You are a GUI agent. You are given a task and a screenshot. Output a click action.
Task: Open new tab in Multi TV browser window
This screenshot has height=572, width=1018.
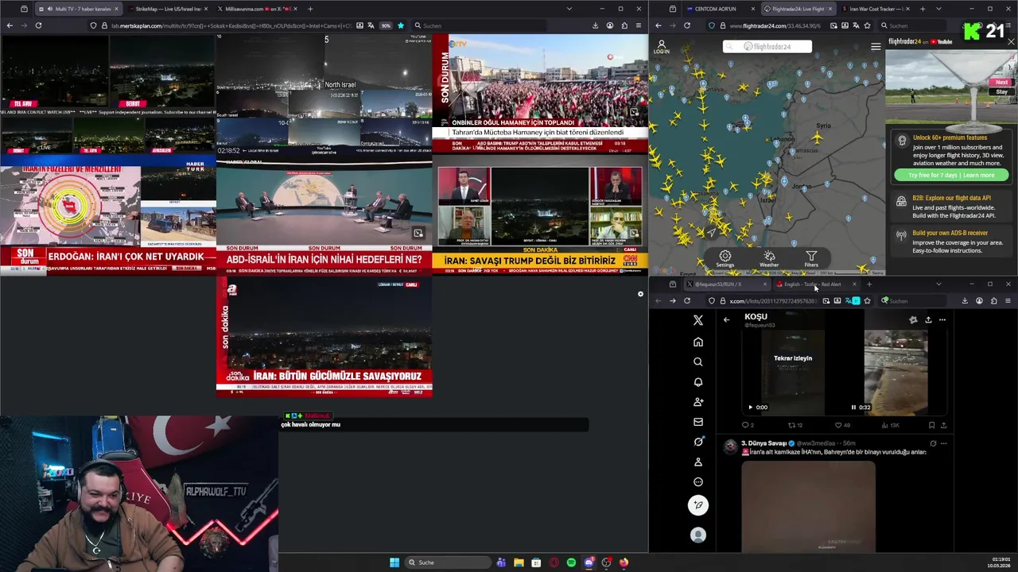(x=310, y=9)
